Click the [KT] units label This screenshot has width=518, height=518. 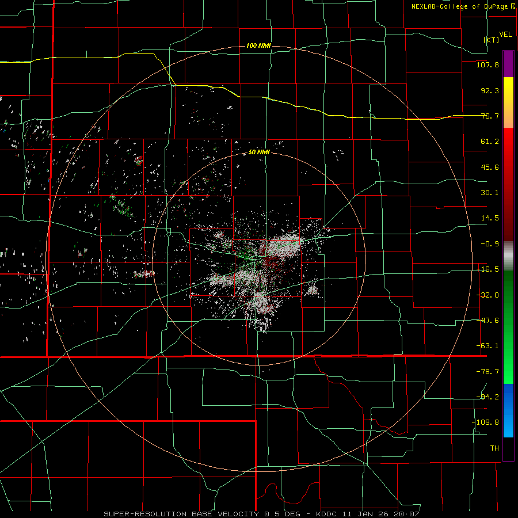tap(491, 40)
